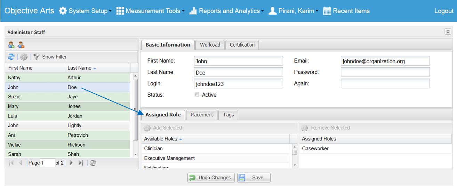
Task: Toggle the Active status checkbox
Action: (197, 95)
